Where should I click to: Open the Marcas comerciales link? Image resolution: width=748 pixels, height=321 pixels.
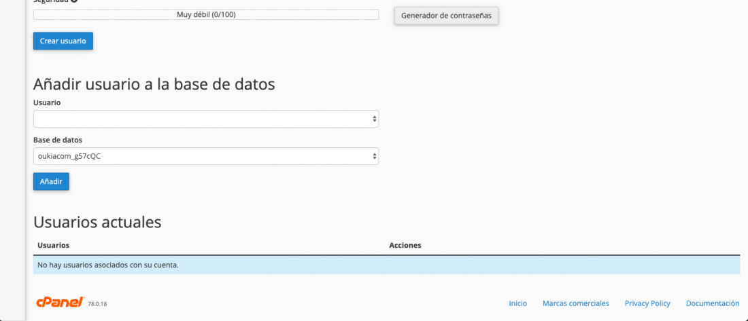click(576, 303)
